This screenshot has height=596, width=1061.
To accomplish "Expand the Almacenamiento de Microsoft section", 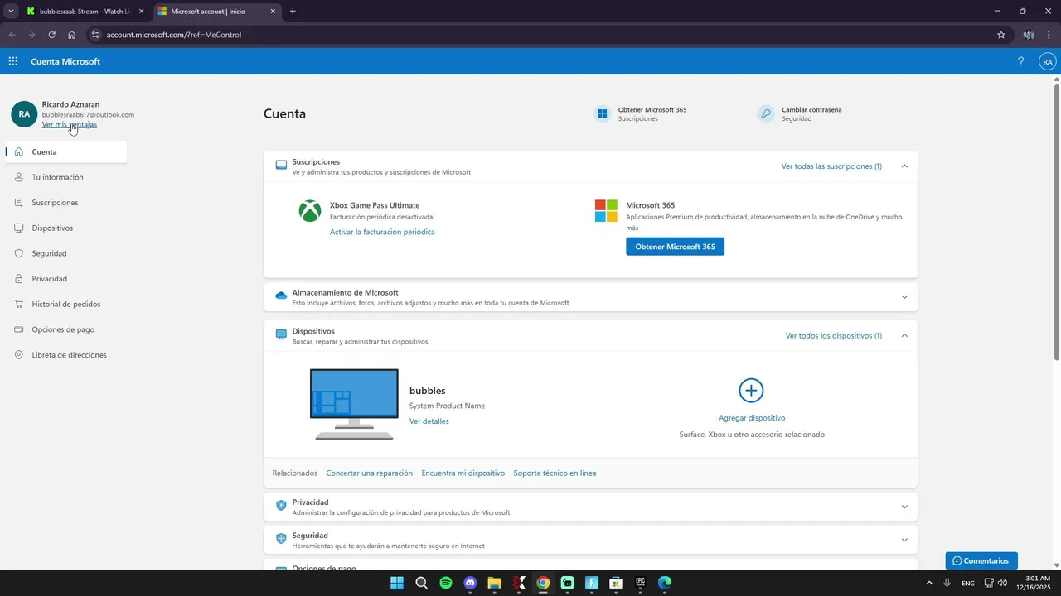I will (904, 297).
